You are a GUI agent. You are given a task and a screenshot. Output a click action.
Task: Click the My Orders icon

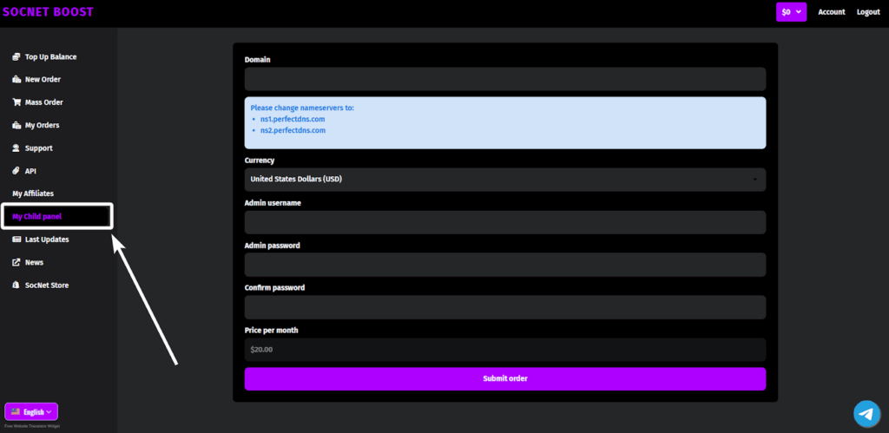(16, 126)
